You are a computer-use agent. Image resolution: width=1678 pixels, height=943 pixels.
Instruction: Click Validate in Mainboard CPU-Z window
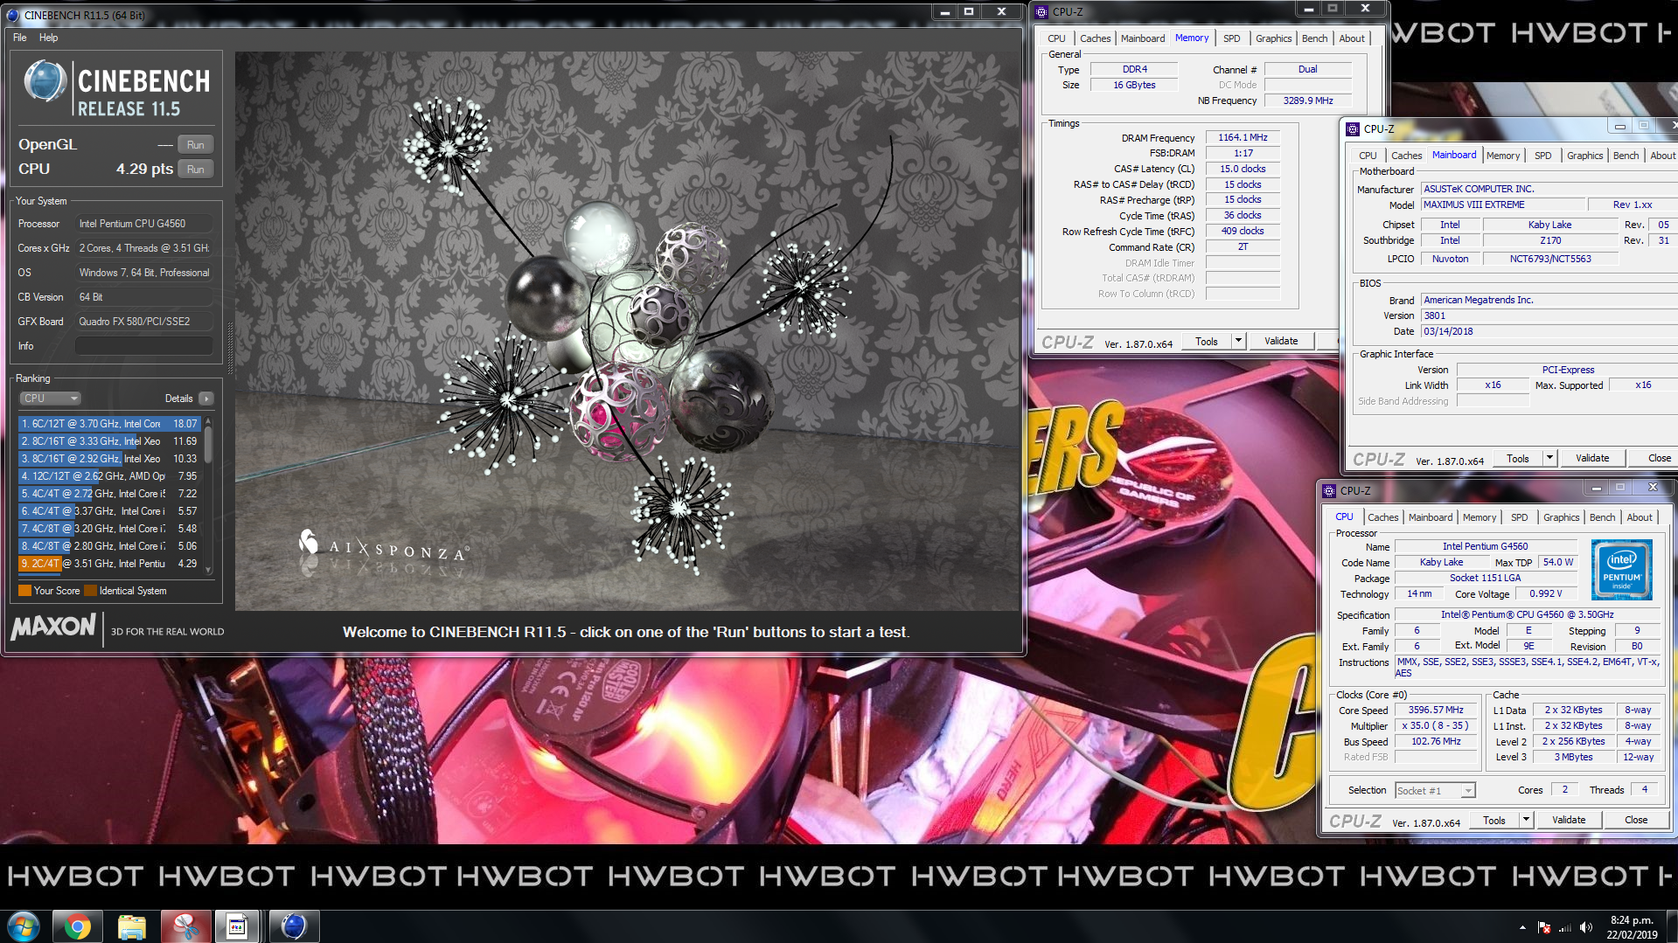tap(1592, 459)
